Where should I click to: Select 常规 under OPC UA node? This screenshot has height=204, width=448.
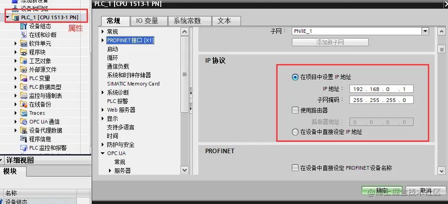120,162
